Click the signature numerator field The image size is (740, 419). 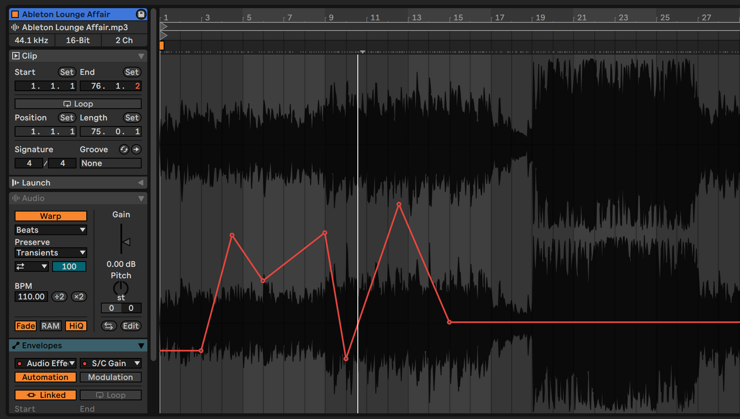29,163
